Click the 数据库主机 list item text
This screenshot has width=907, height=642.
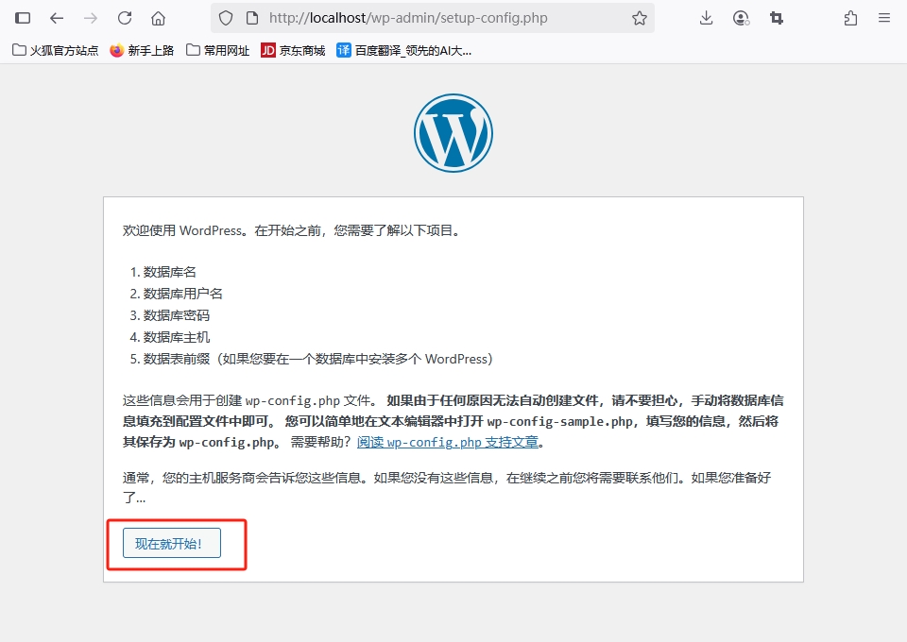click(x=177, y=337)
